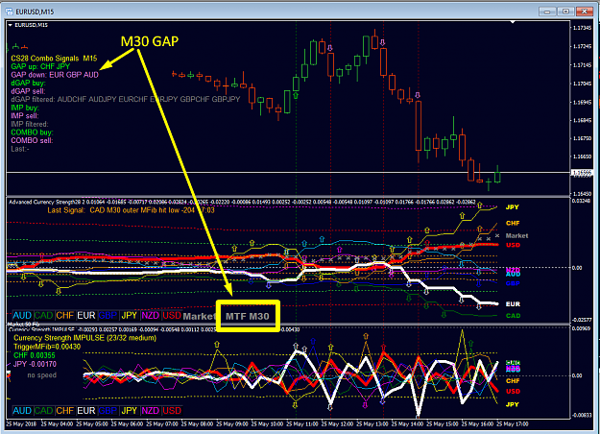Toggle NZD line in IMPULSE panel

151,411
